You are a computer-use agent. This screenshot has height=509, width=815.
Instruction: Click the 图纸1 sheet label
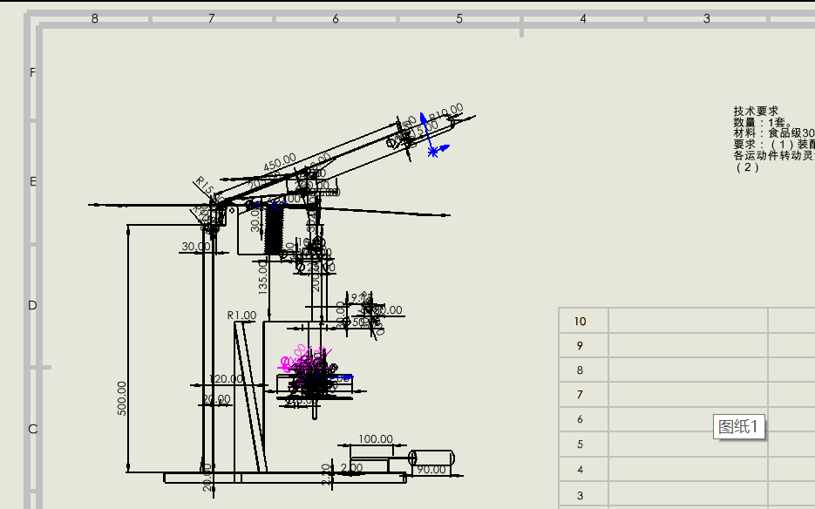tap(737, 426)
